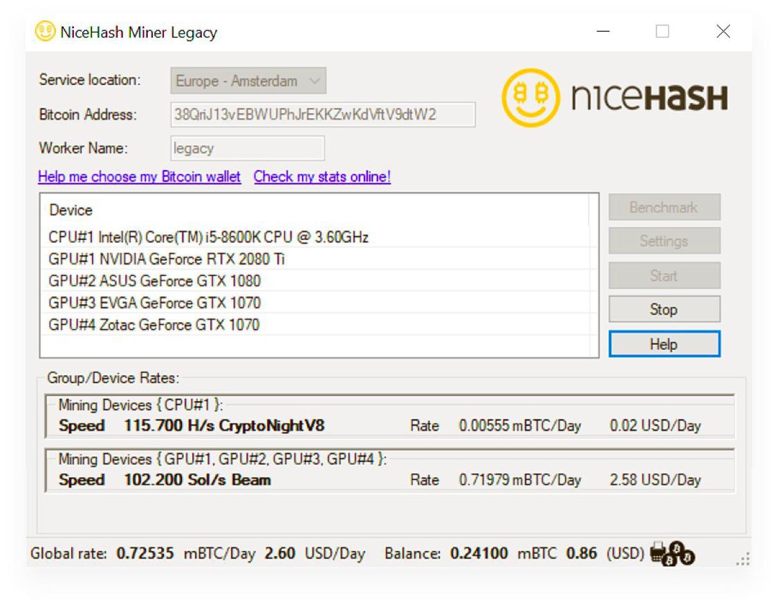Image resolution: width=778 pixels, height=607 pixels.
Task: Click the 0.86 (USD) balance value
Action: click(582, 553)
